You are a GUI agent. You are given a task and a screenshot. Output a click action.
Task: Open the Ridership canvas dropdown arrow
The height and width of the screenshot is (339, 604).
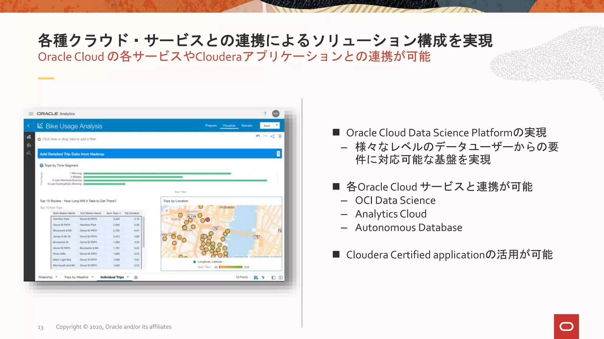click(56, 277)
